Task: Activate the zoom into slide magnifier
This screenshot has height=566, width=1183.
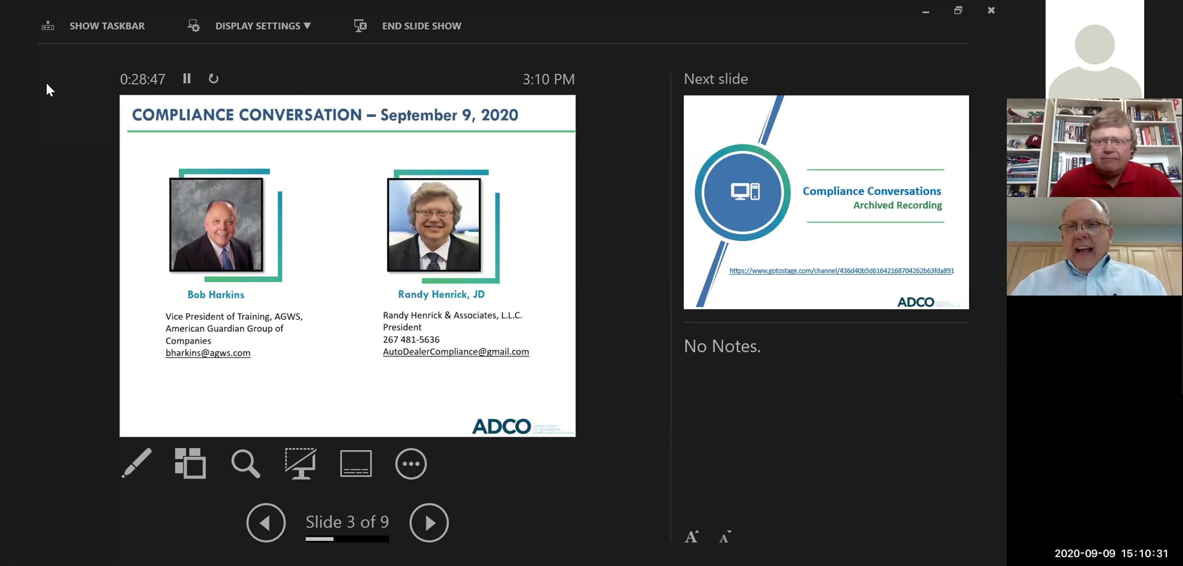Action: (x=245, y=464)
